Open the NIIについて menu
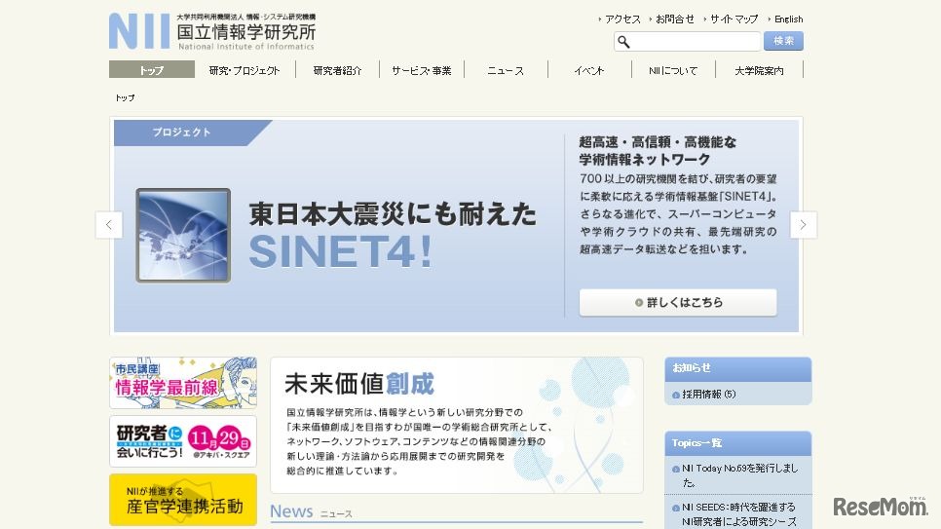941x529 pixels. click(673, 70)
